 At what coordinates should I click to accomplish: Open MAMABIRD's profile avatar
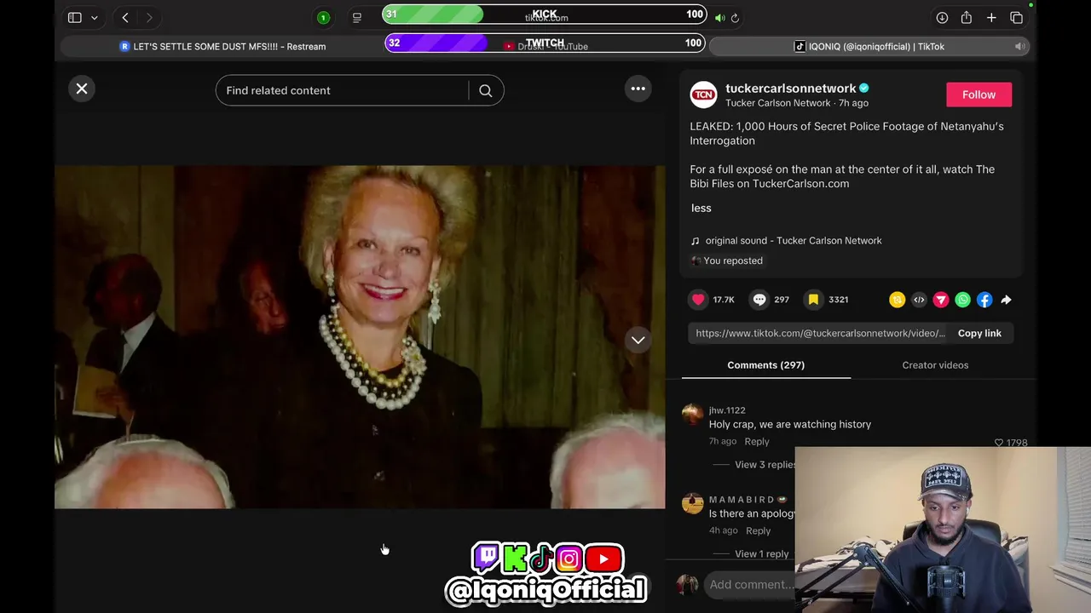692,503
